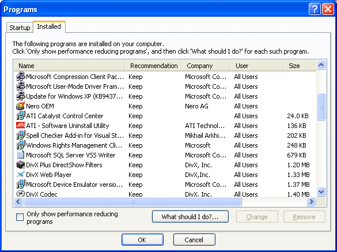
Task: Click the What should I do? button
Action: coord(190,217)
